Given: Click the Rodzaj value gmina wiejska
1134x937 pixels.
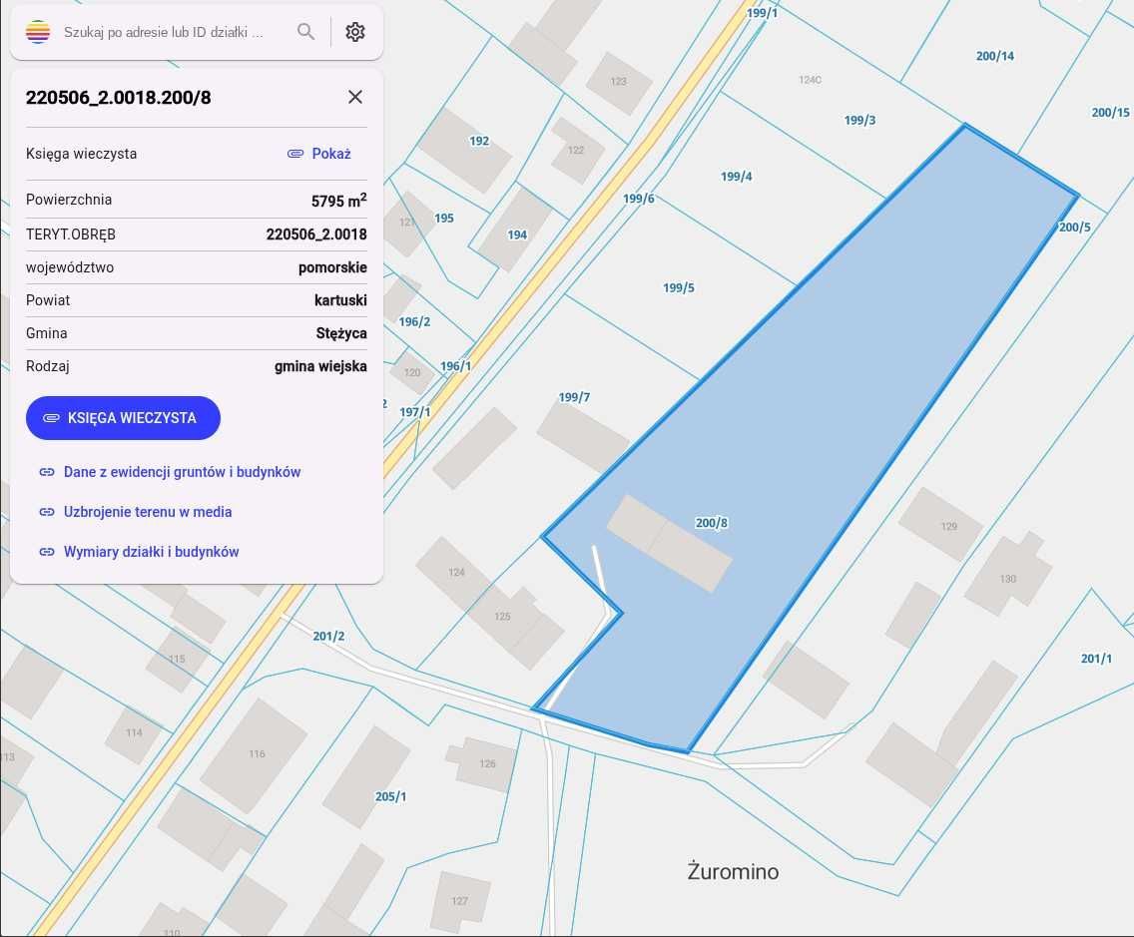Looking at the screenshot, I should tap(320, 366).
